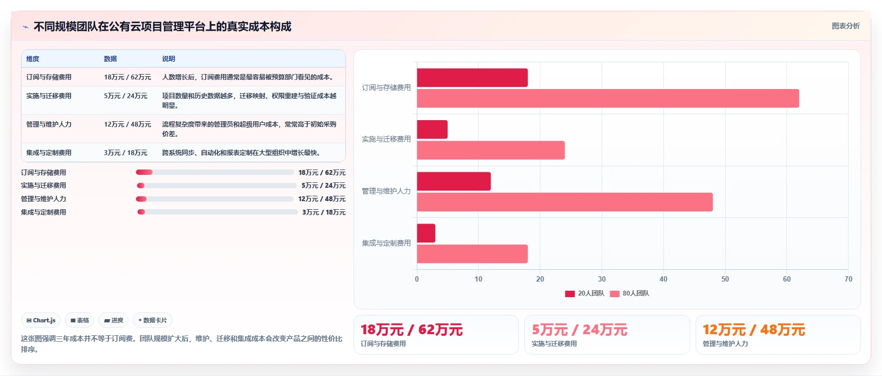Select the 集成与定制费用 cell in the table

[49, 153]
